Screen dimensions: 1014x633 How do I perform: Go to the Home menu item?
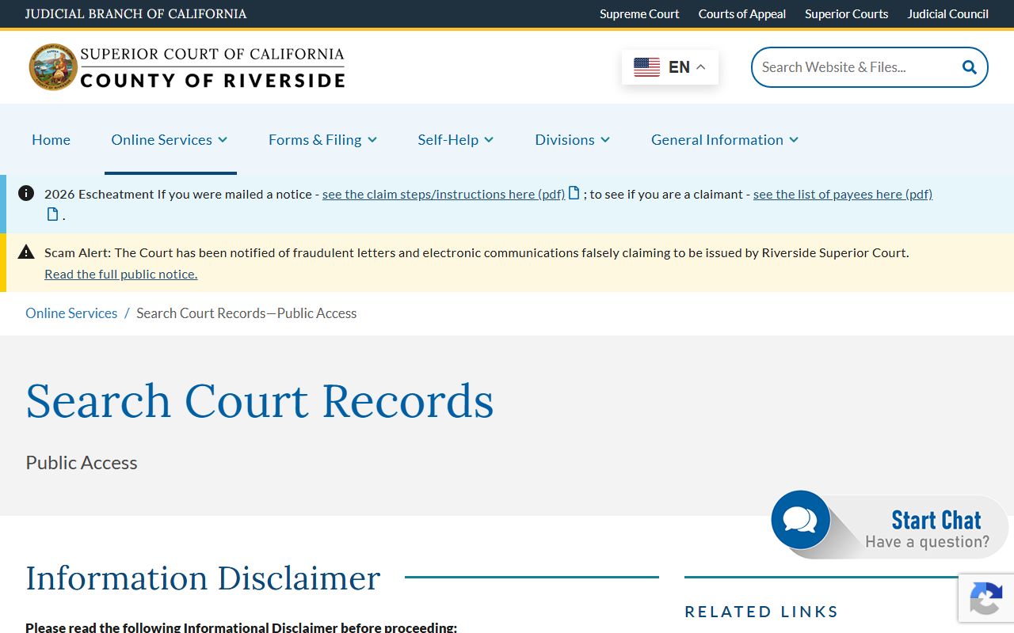(51, 139)
